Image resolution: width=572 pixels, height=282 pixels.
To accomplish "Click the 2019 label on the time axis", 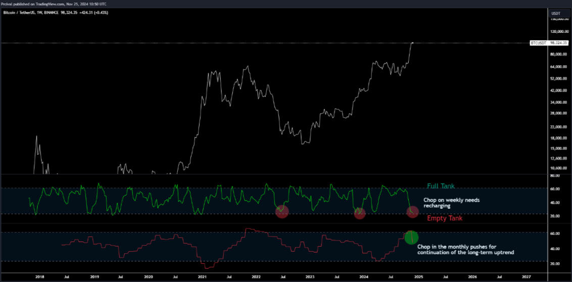I will pyautogui.click(x=94, y=277).
